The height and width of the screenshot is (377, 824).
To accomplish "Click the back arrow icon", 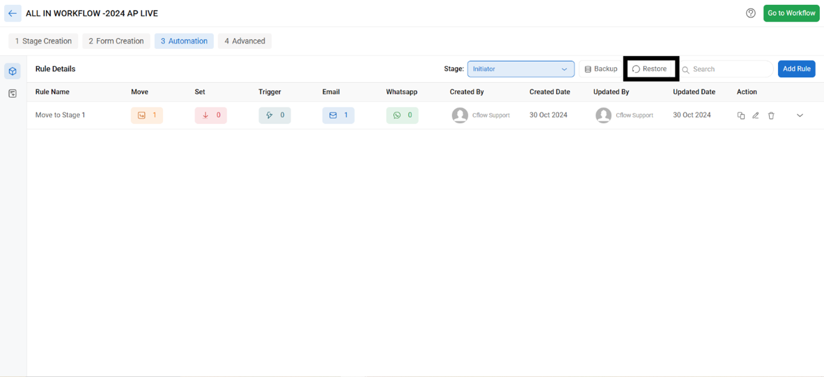I will (13, 13).
